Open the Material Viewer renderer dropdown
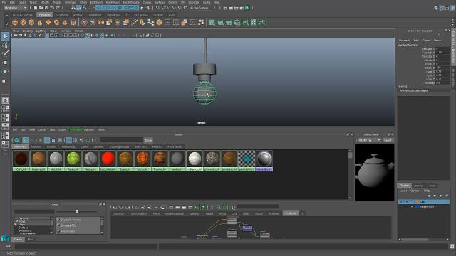This screenshot has width=456, height=256. point(369,140)
